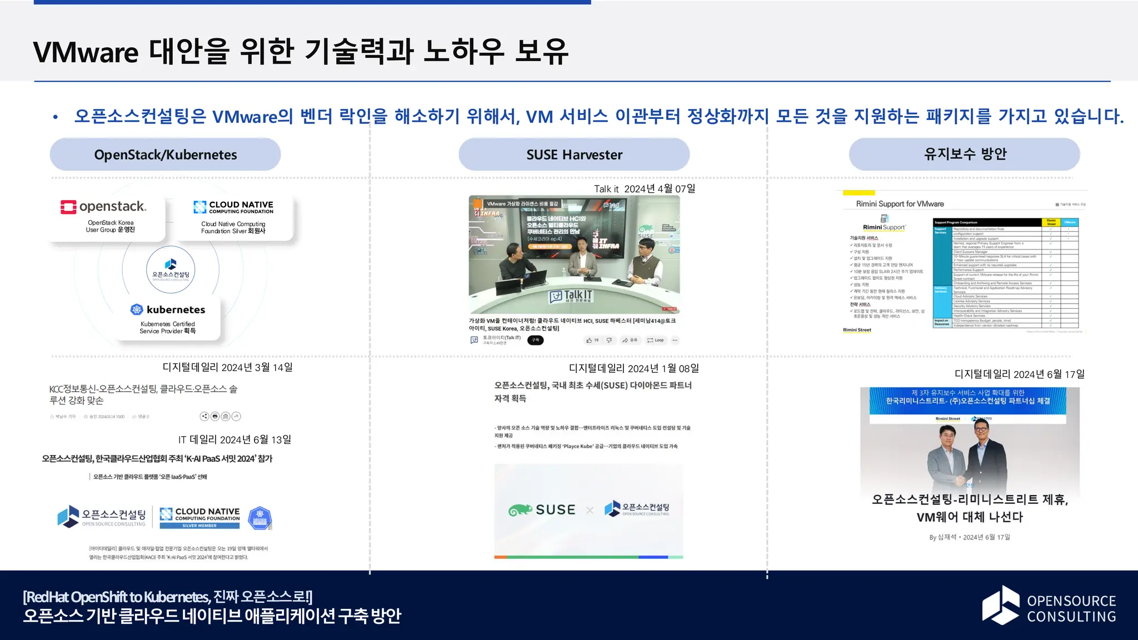Click the 토크아이티(Talk IT) channel name
The width and height of the screenshot is (1138, 640).
pyautogui.click(x=502, y=338)
